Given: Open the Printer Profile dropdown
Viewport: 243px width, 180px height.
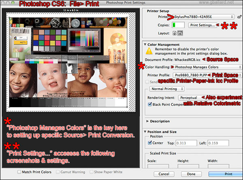Looking at the screenshot, I should pyautogui.click(x=207, y=75).
